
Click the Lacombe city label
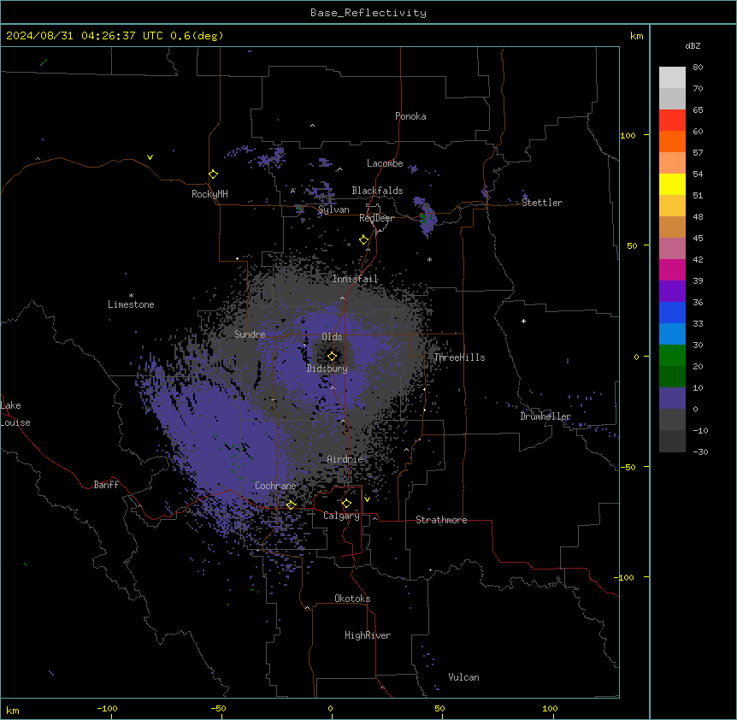pyautogui.click(x=385, y=163)
